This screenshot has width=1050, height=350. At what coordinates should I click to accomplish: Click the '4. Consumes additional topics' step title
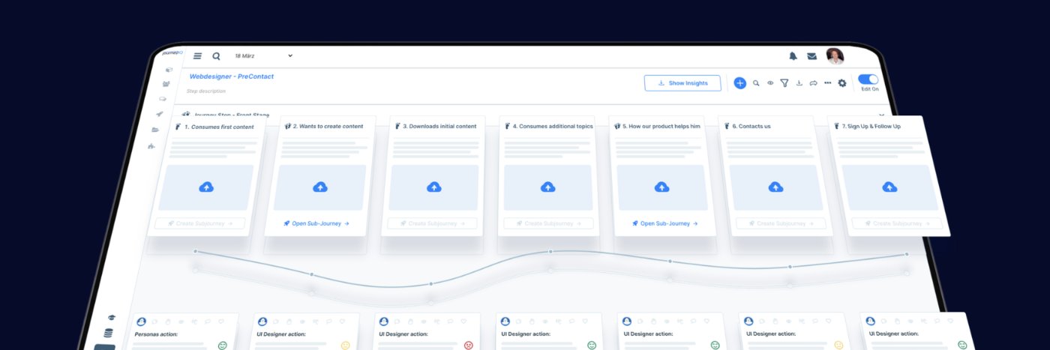pos(553,126)
